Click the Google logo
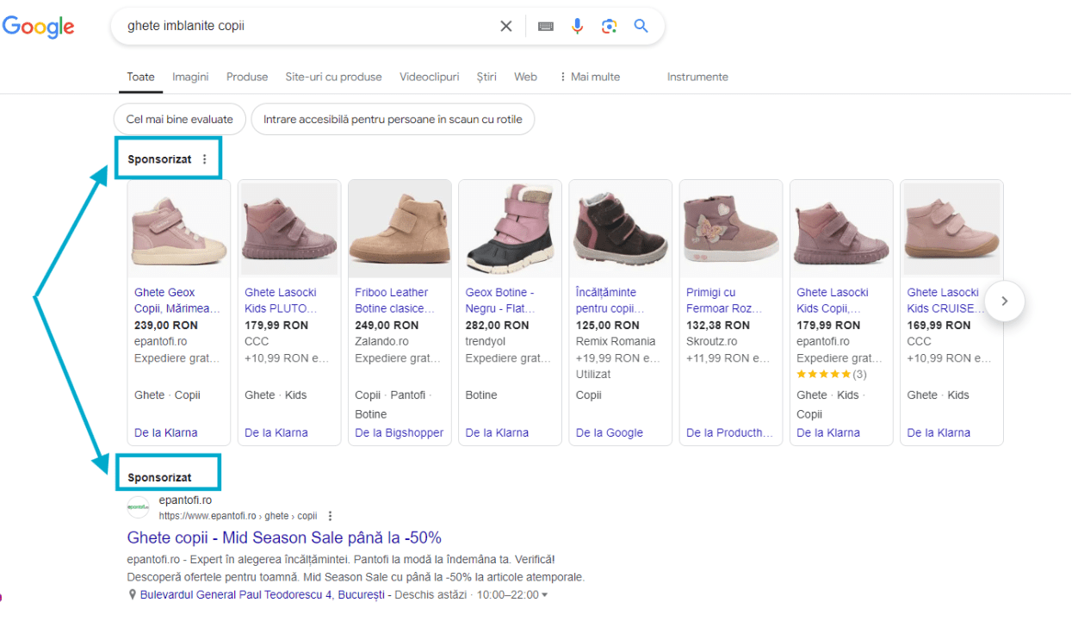The height and width of the screenshot is (621, 1078). [38, 27]
